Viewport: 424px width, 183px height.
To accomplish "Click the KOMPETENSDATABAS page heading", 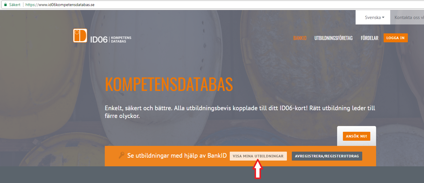I will pos(169,84).
